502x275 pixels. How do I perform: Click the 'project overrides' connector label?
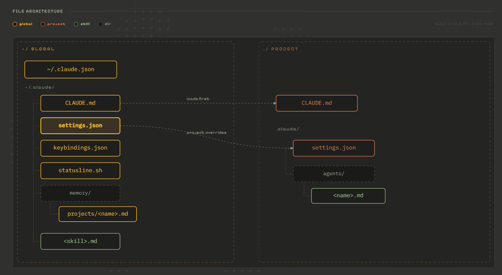(206, 132)
